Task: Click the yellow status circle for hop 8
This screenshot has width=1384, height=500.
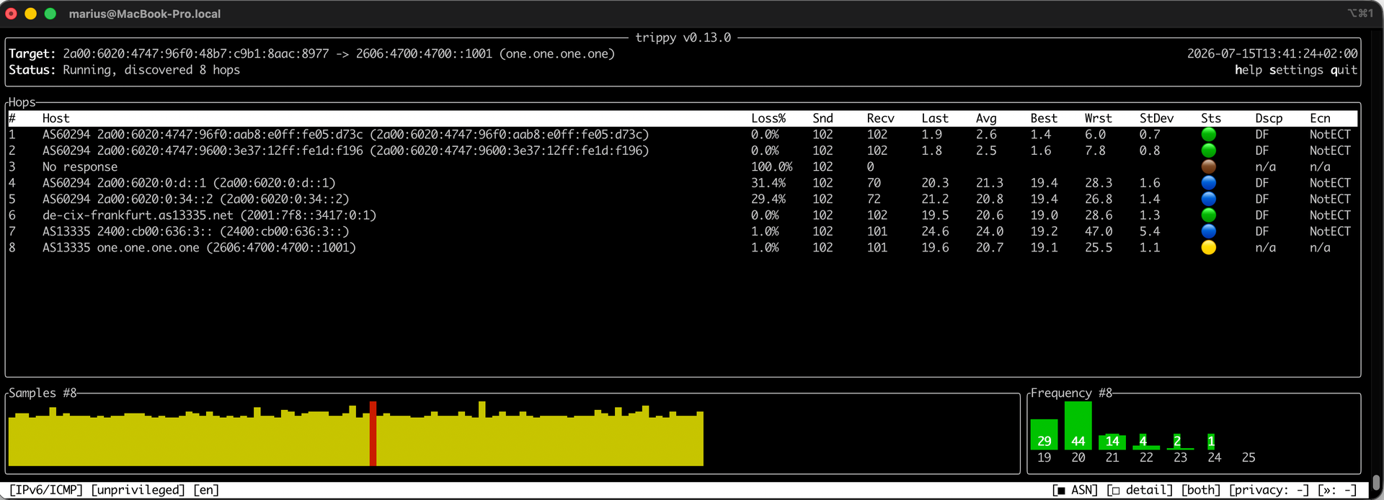Action: point(1209,248)
